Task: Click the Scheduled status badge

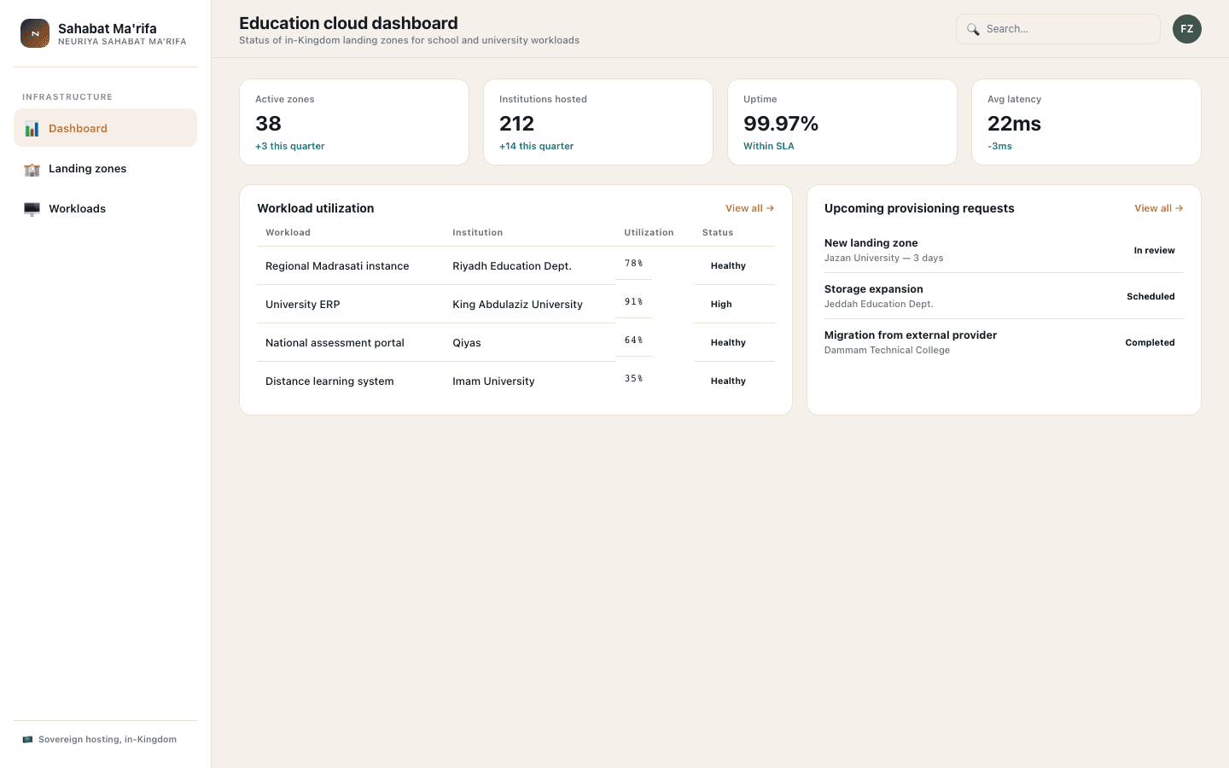Action: coord(1150,297)
